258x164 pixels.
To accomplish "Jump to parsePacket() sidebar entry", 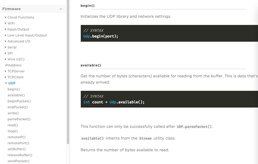I will point(19,119).
